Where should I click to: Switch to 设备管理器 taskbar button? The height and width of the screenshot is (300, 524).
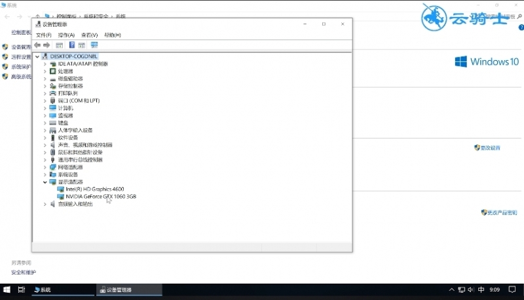129,290
